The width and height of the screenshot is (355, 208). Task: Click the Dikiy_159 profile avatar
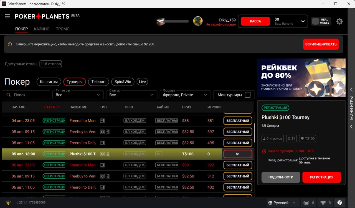[198, 21]
